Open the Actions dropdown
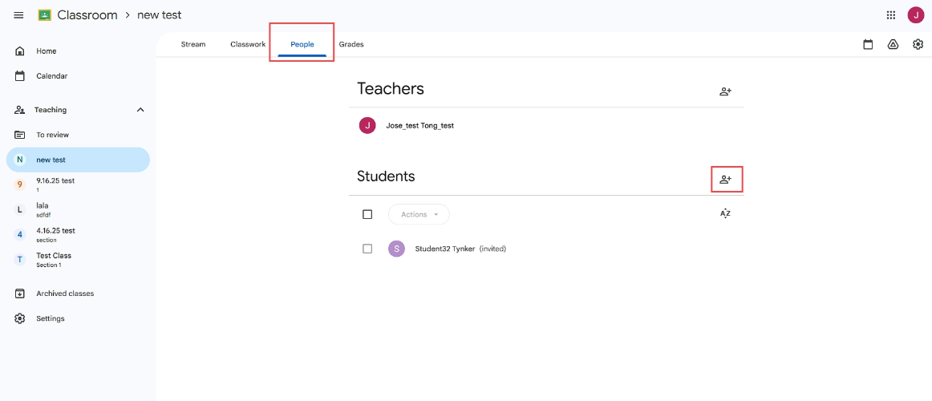 point(419,214)
